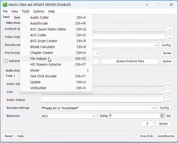Open VobSubber tool
Image resolution: width=178 pixels, height=143 pixels.
pyautogui.click(x=56, y=88)
